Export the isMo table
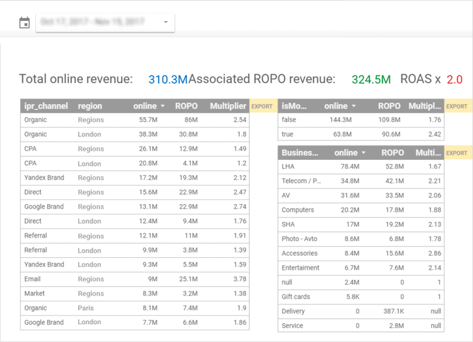The image size is (473, 342). [x=456, y=106]
